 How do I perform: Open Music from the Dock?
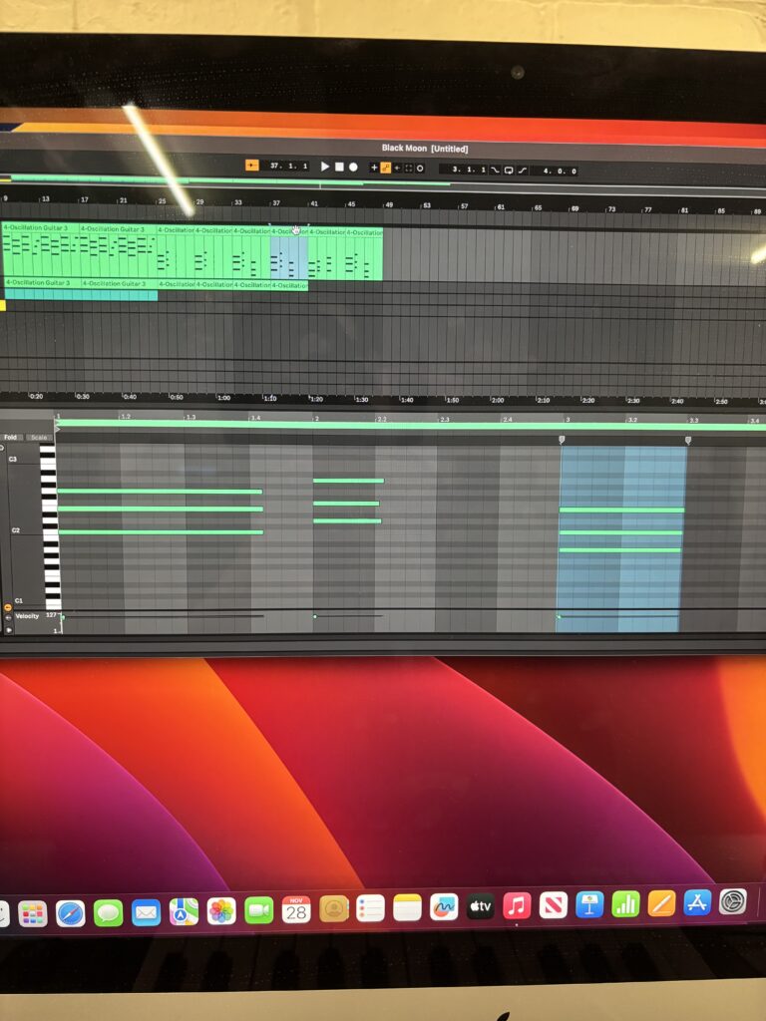518,905
